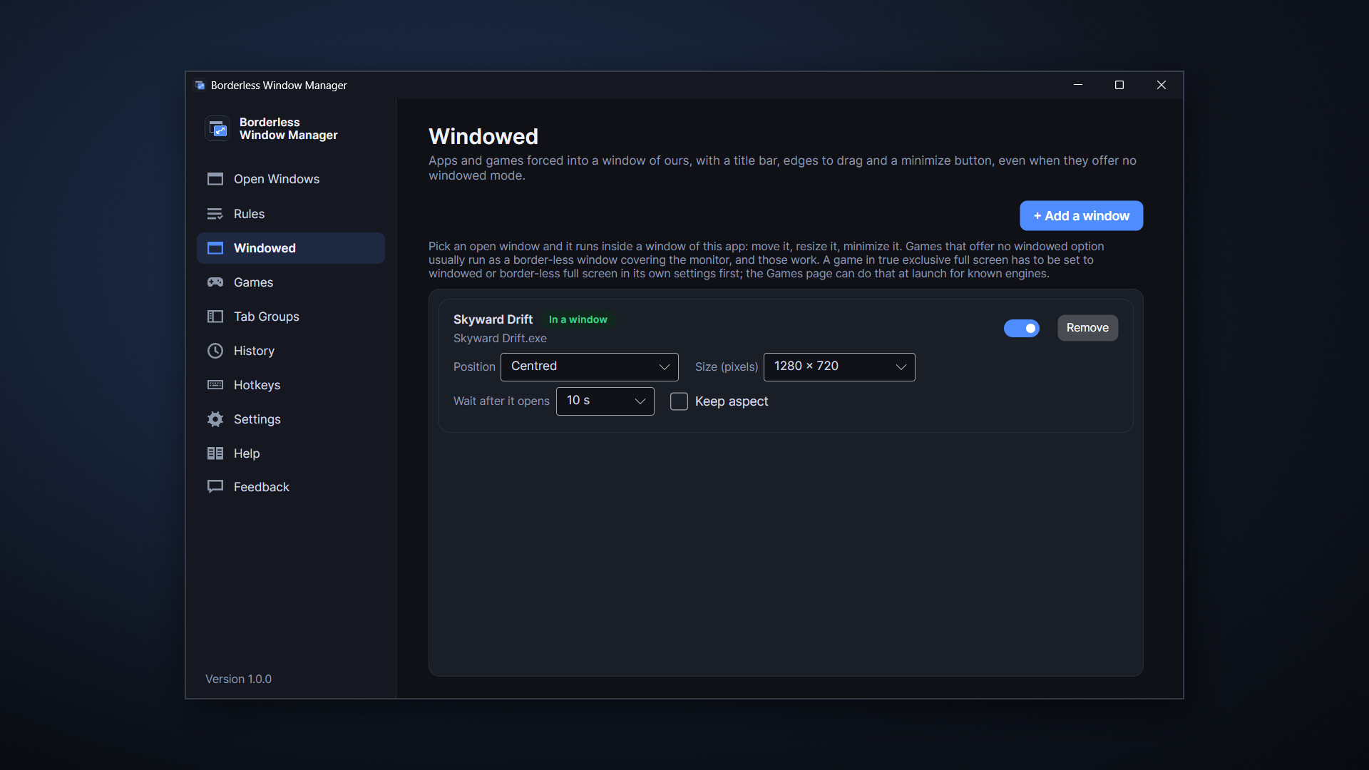Close the Borderless Window Manager window
1369x770 pixels.
[1162, 85]
